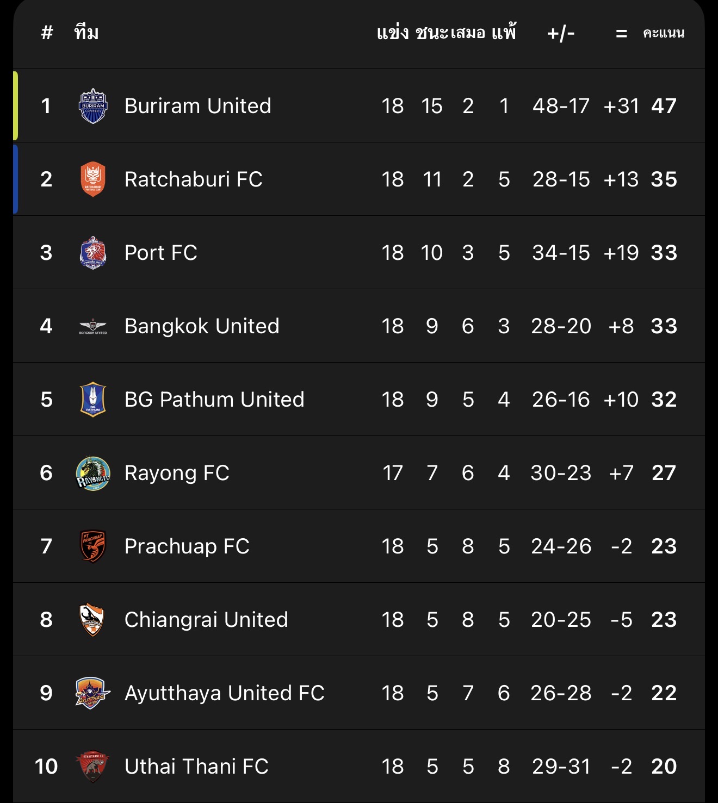The width and height of the screenshot is (718, 803).
Task: Open the Bangkok United team link
Action: click(202, 326)
